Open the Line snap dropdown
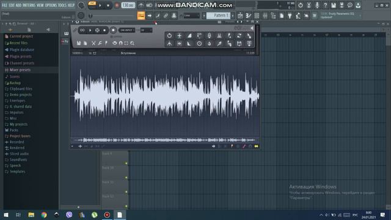Screen dimensions: 391x220 (x=191, y=15)
